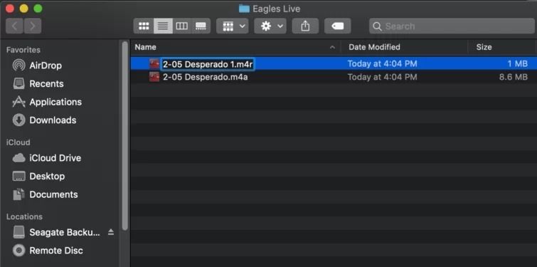Click the m4a file's Today at 4:04 PM date
This screenshot has height=267, width=537.
point(382,78)
